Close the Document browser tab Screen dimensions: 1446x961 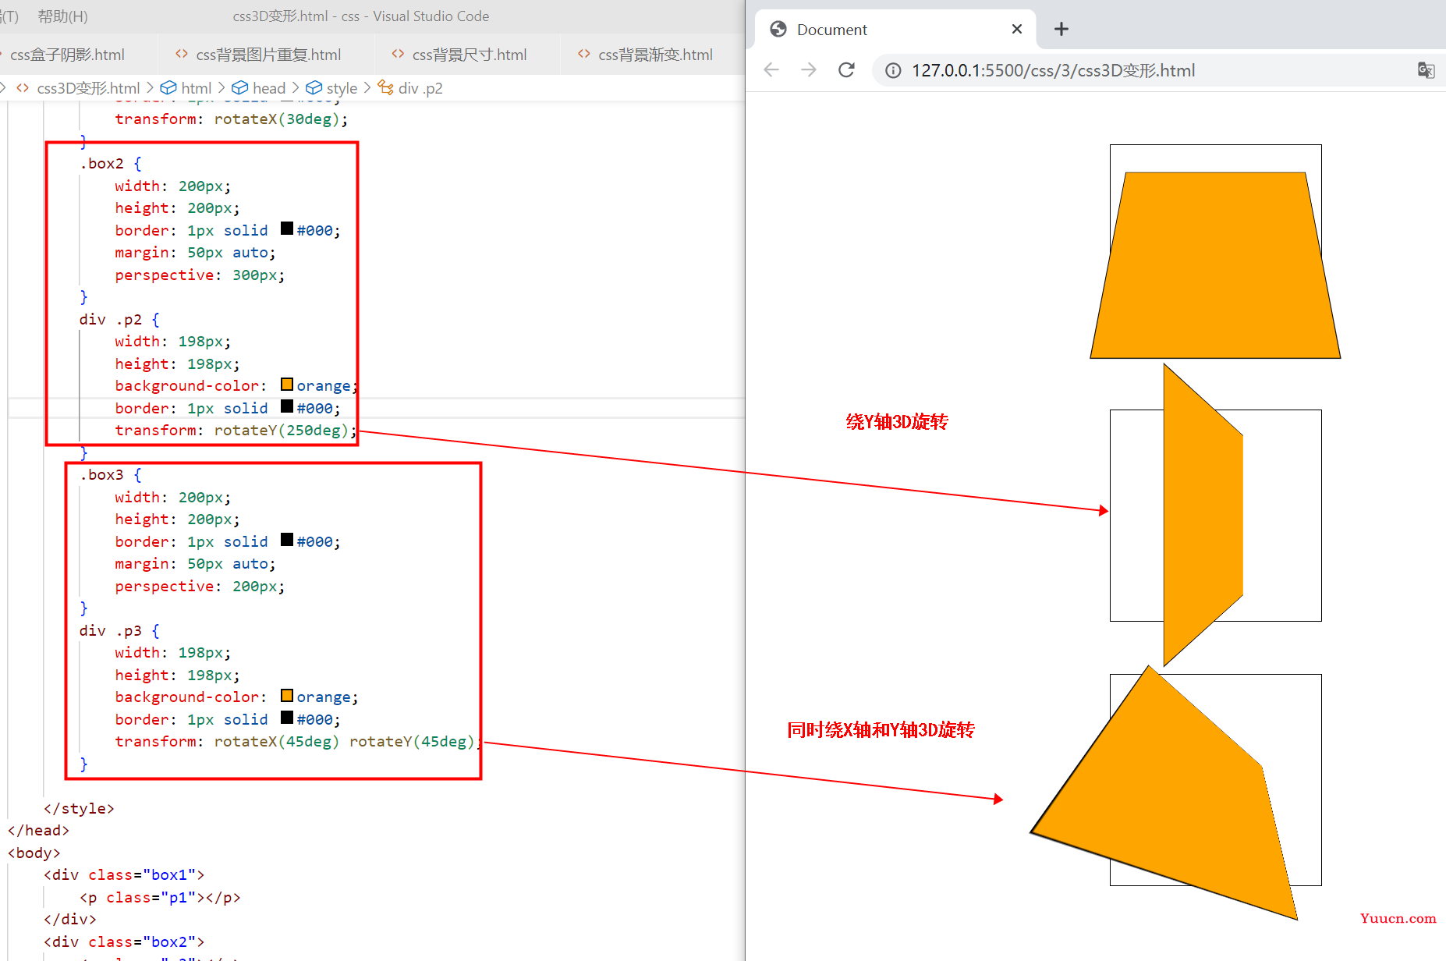1017,29
